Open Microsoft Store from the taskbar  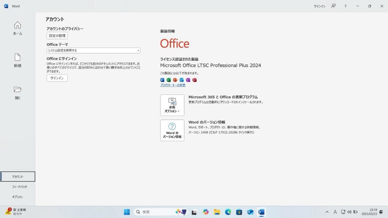point(239,212)
